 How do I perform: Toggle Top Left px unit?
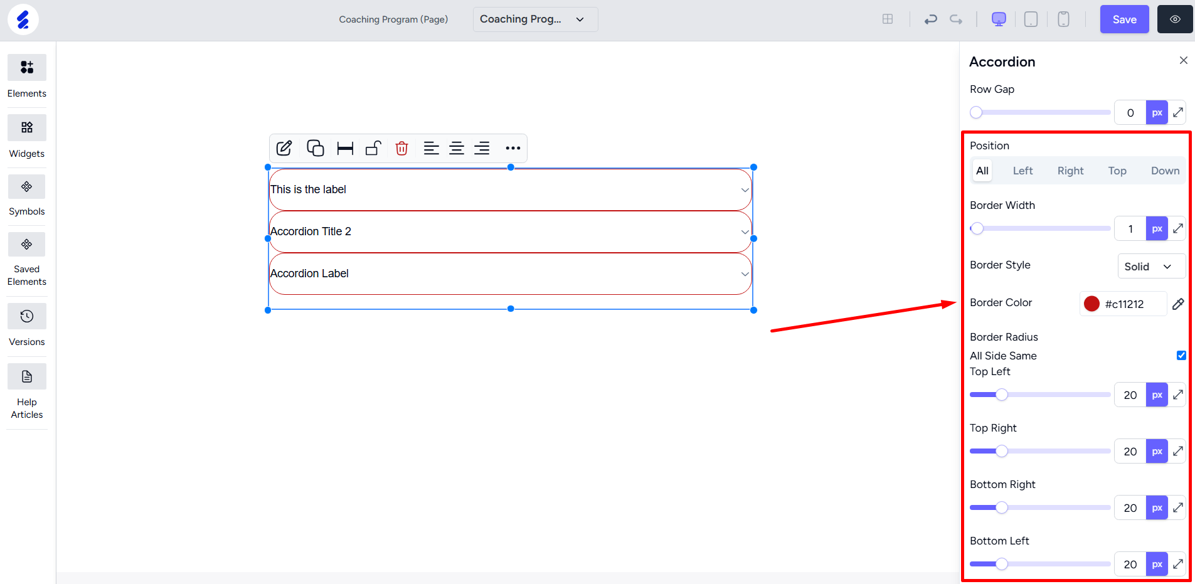point(1157,395)
